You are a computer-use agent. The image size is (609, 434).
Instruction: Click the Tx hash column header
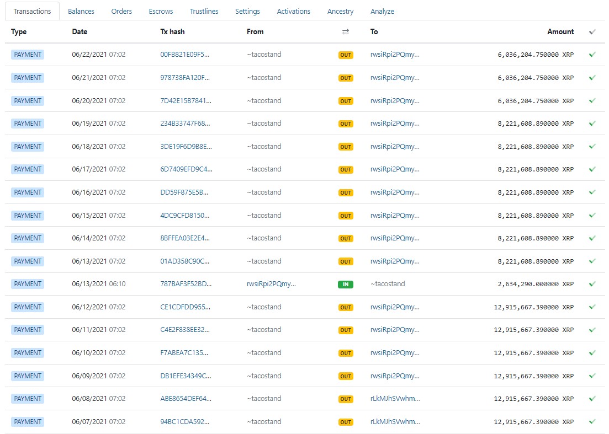click(172, 31)
